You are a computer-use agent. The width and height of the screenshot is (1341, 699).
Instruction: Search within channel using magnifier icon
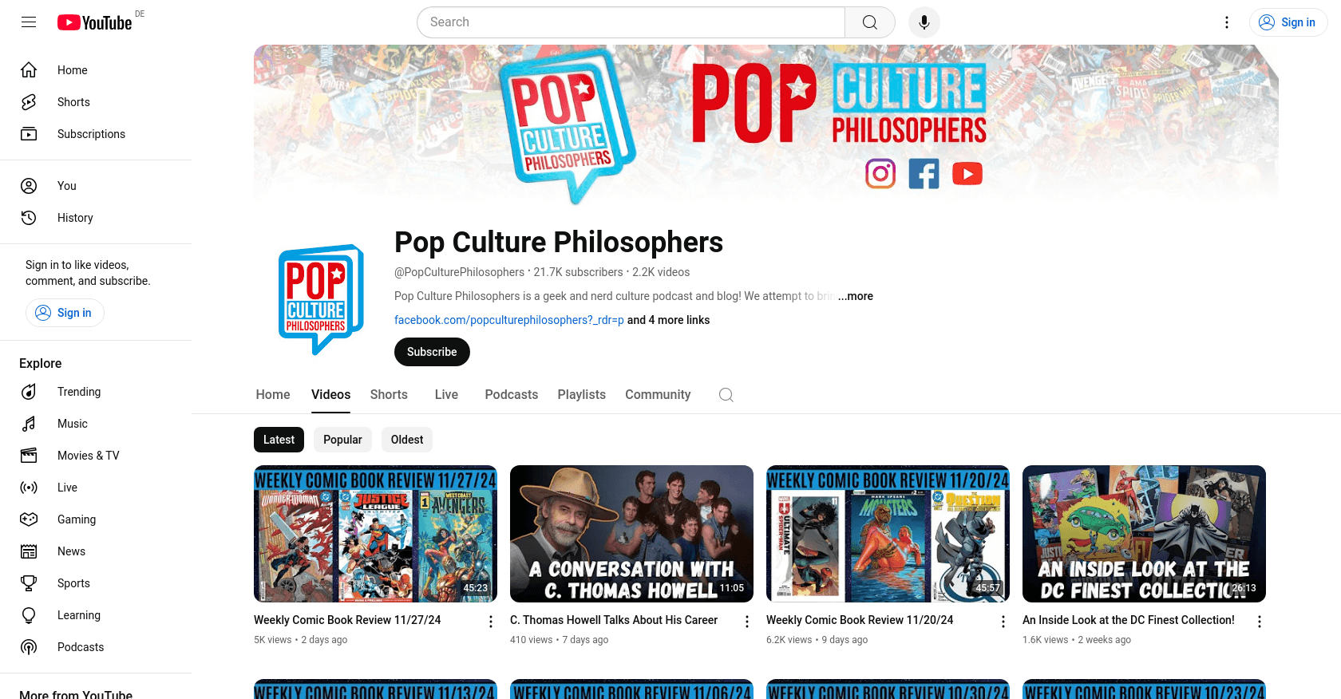pyautogui.click(x=726, y=395)
